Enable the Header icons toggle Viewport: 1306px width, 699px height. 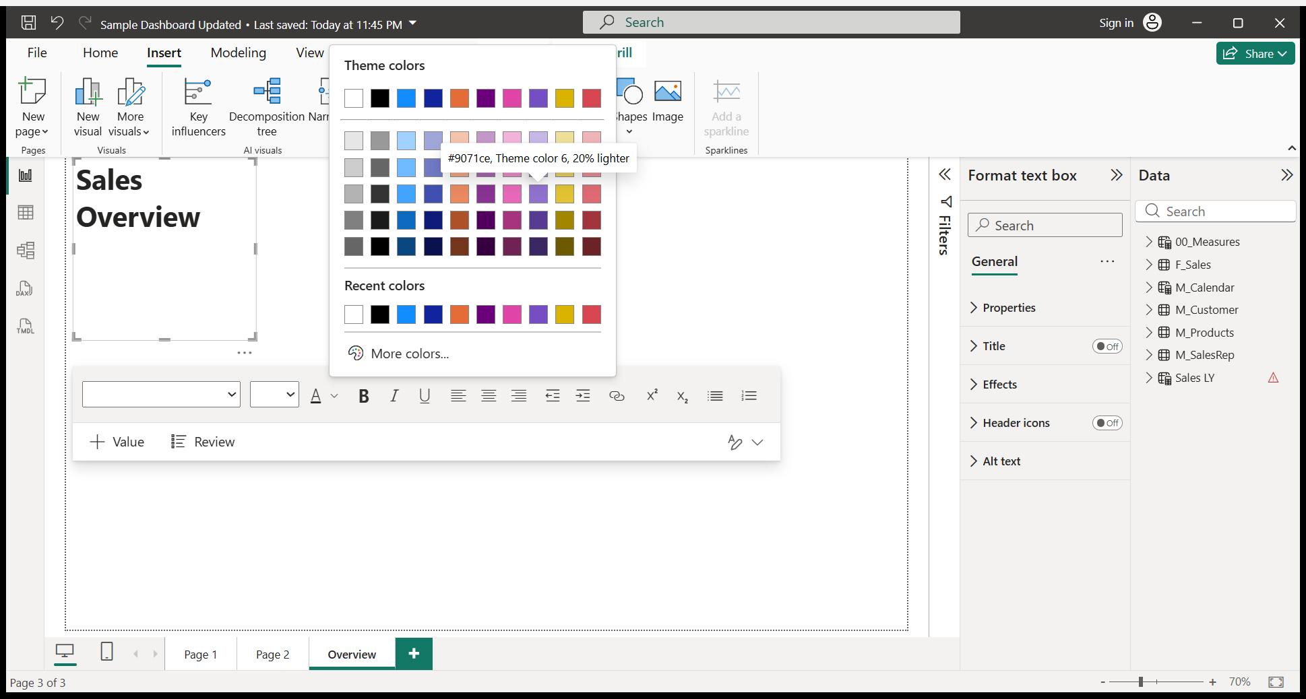point(1107,423)
